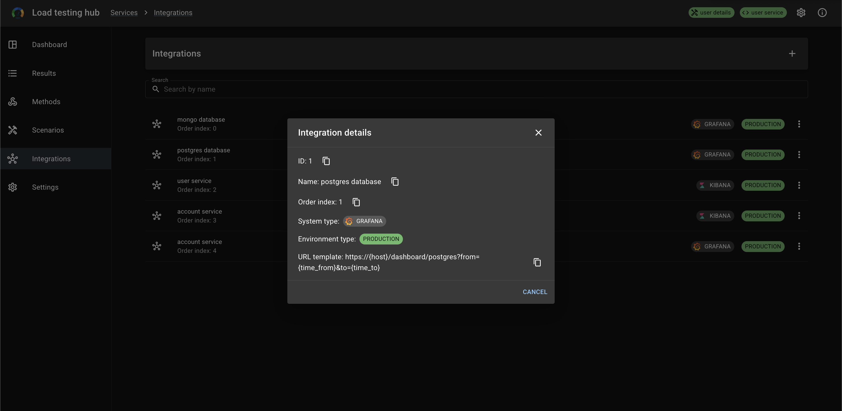Copy the name postgres database
Screen dimensions: 842x411
pyautogui.click(x=395, y=182)
